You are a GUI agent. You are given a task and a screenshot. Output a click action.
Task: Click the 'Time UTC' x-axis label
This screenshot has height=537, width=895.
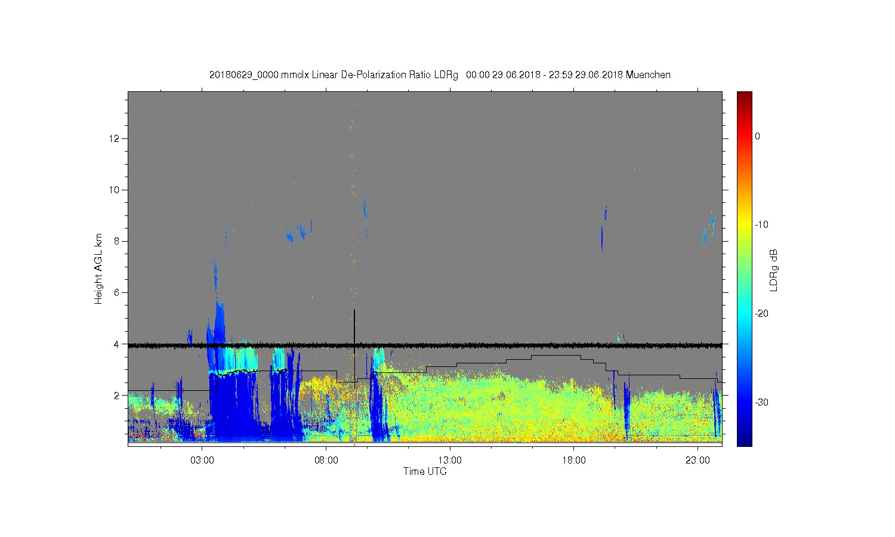point(425,471)
